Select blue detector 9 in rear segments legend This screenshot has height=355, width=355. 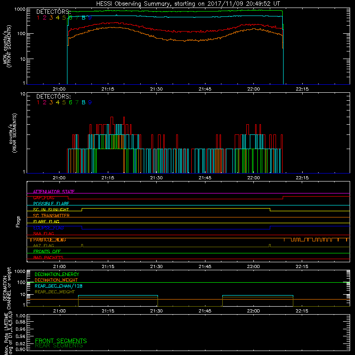(x=90, y=103)
